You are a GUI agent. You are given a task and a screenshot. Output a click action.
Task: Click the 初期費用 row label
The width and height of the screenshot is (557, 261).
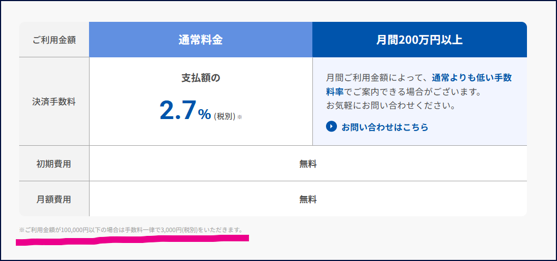click(x=54, y=163)
